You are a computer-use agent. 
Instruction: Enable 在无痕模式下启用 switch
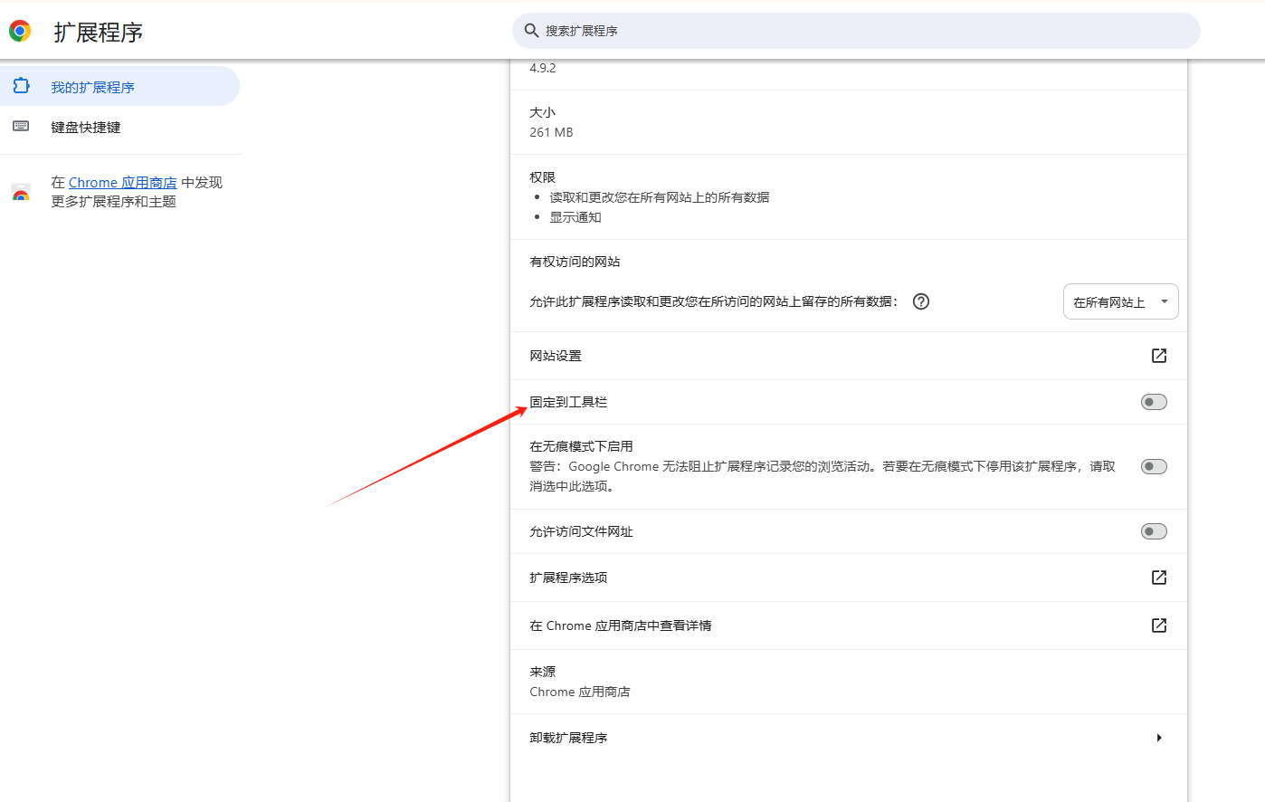click(x=1154, y=467)
